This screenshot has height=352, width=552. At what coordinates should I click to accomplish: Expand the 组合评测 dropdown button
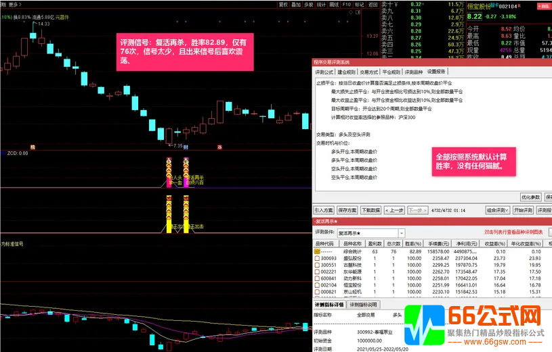498,210
